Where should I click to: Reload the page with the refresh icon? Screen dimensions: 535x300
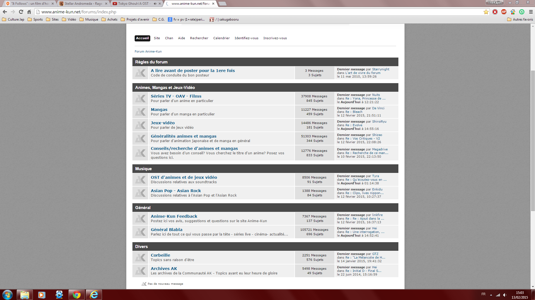21,12
